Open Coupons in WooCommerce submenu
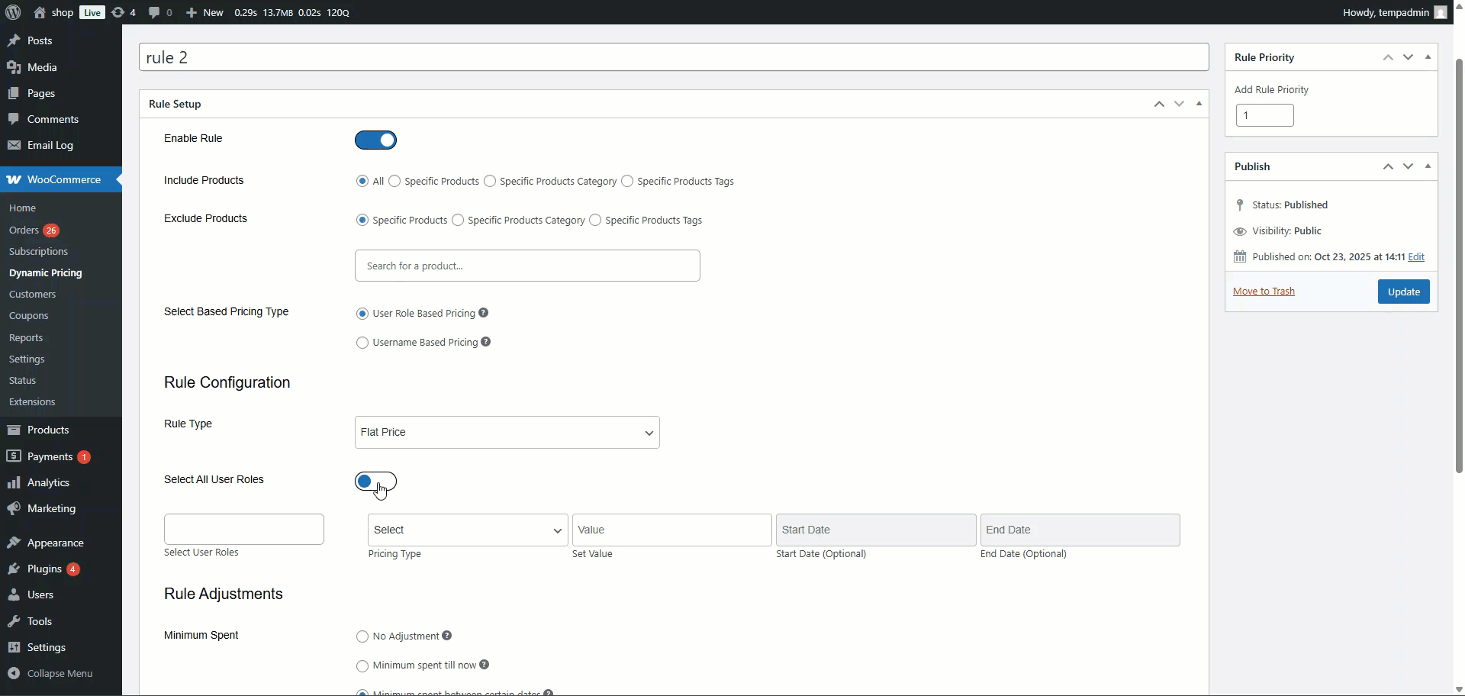 point(29,315)
